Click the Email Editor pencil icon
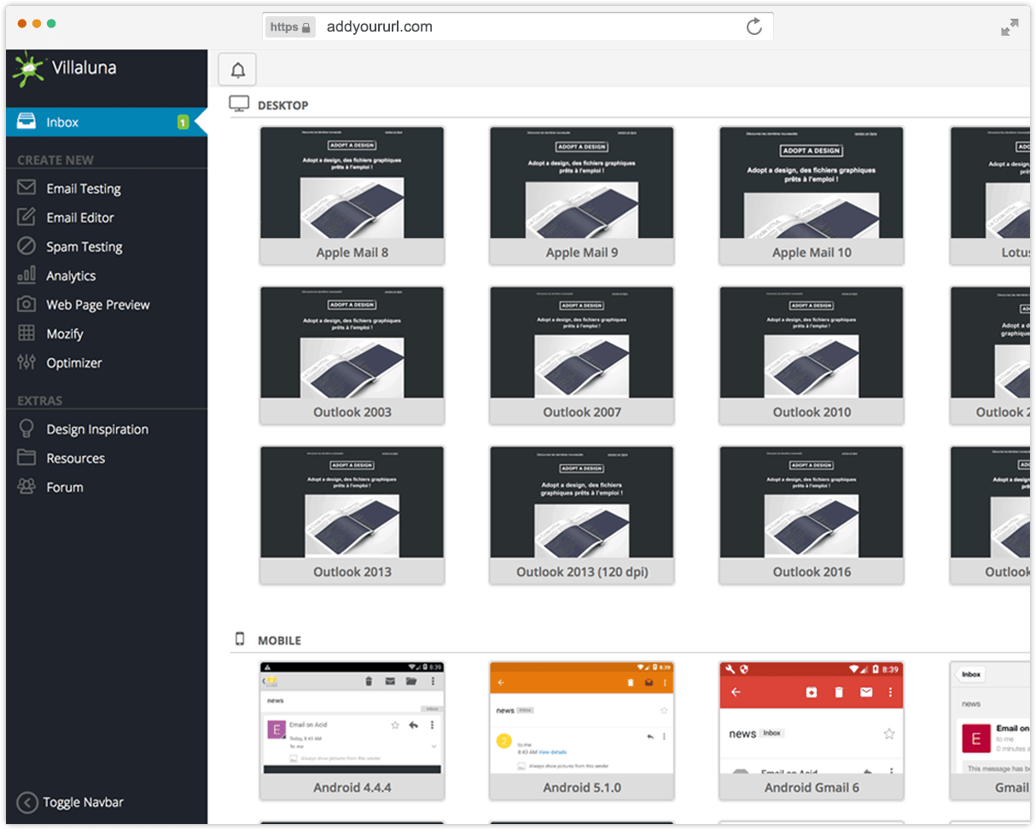1036x830 pixels. [x=26, y=217]
